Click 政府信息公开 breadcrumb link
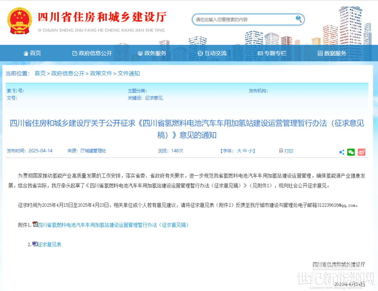The image size is (378, 291). pyautogui.click(x=68, y=73)
